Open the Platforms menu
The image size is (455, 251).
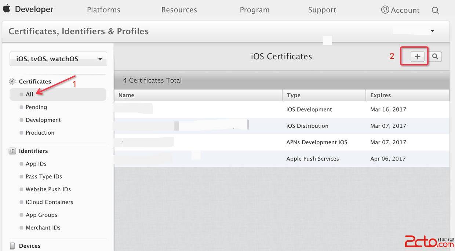[x=103, y=10]
